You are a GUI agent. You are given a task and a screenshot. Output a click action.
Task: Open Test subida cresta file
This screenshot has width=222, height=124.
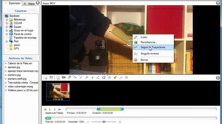pos(23,83)
